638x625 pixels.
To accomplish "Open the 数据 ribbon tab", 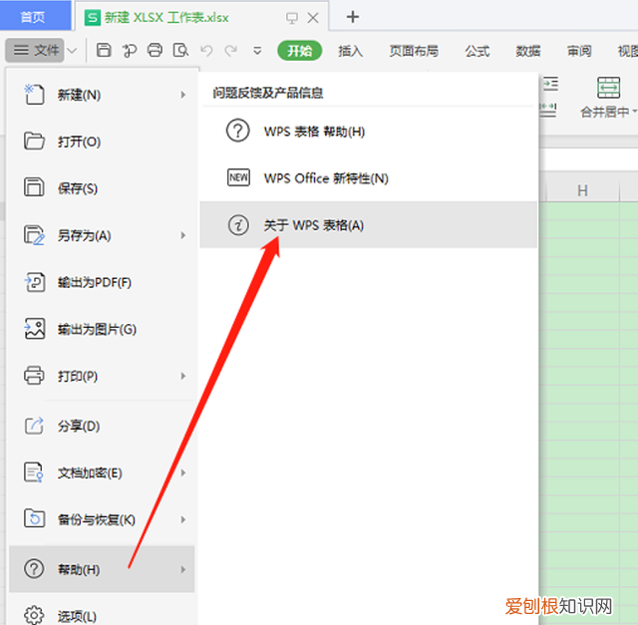I will pos(528,51).
